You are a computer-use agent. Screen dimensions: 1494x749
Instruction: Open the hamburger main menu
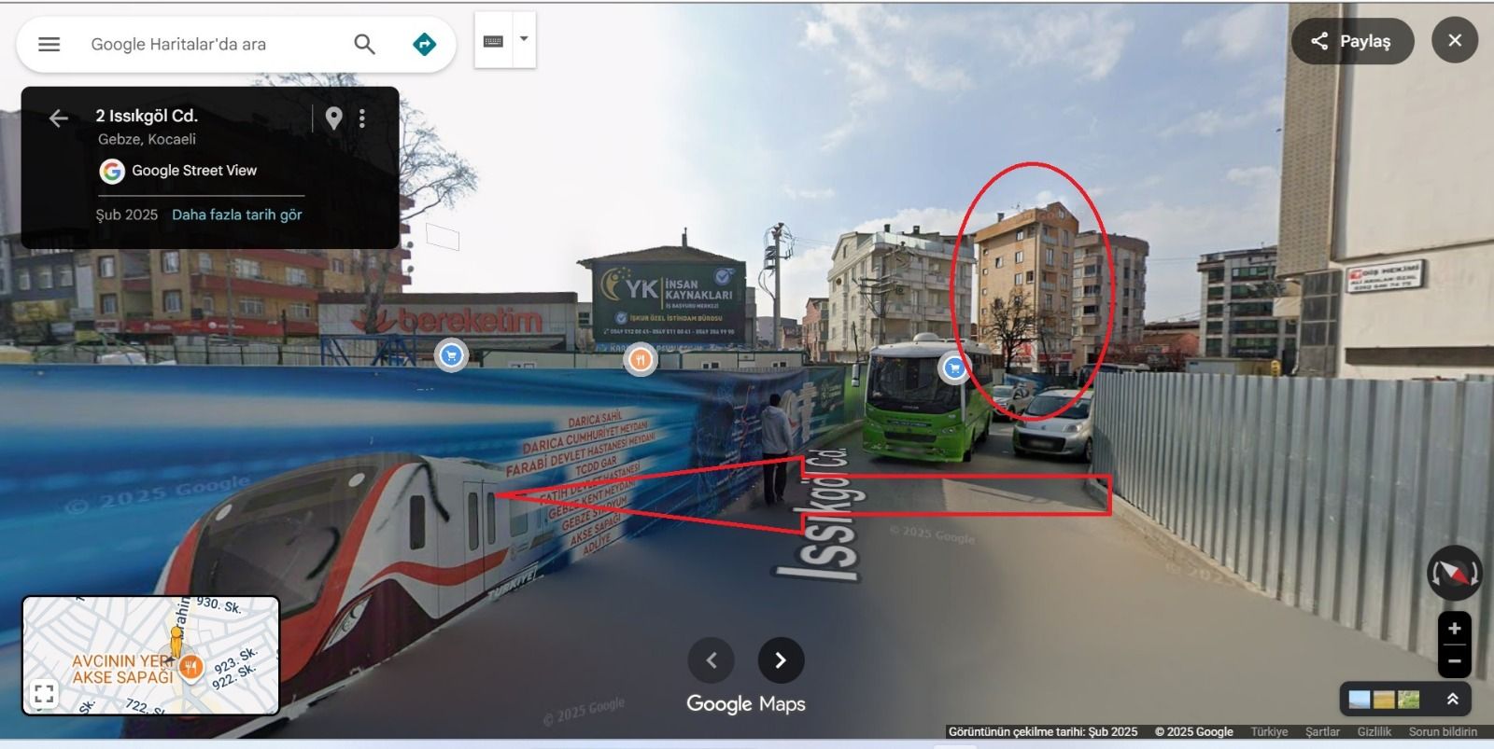[x=49, y=44]
